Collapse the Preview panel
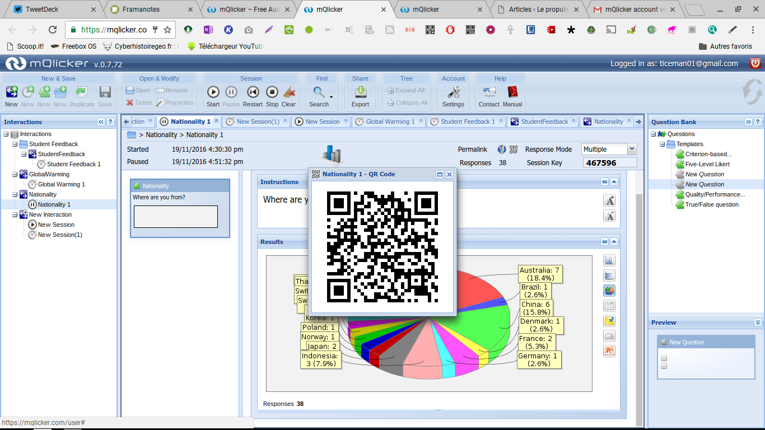Image resolution: width=765 pixels, height=430 pixels. [x=758, y=322]
